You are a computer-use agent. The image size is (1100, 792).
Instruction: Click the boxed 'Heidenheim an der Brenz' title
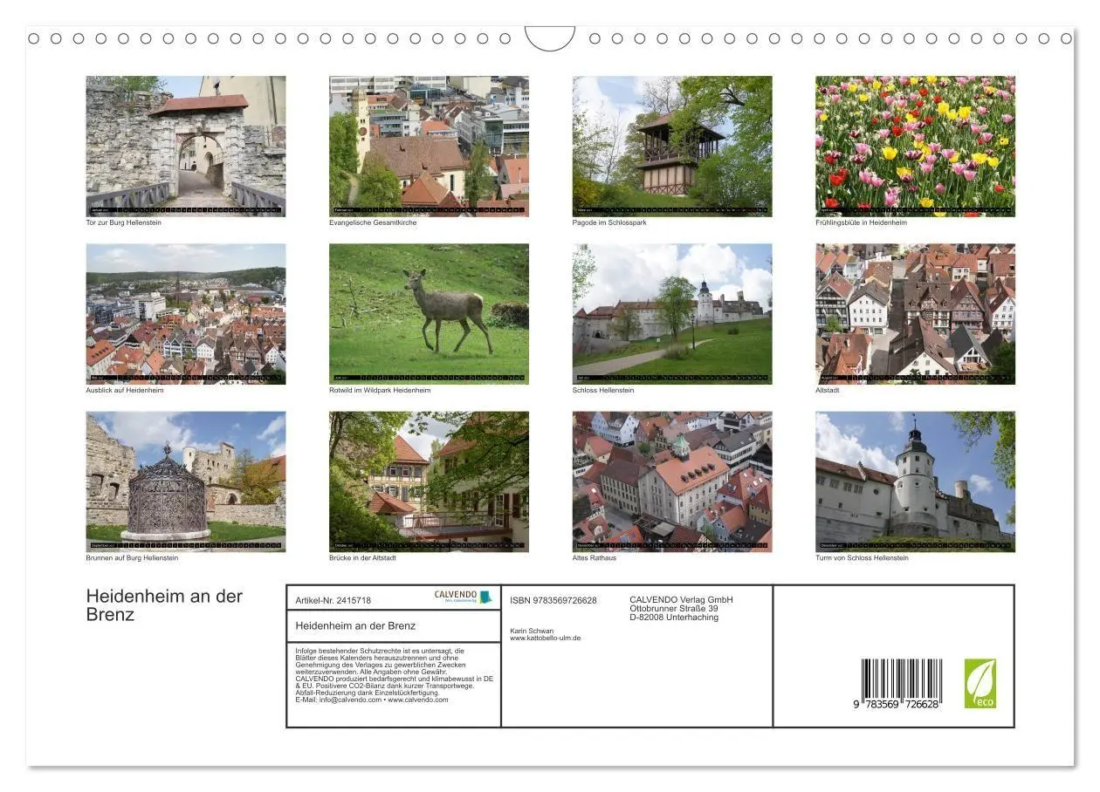[x=355, y=626]
